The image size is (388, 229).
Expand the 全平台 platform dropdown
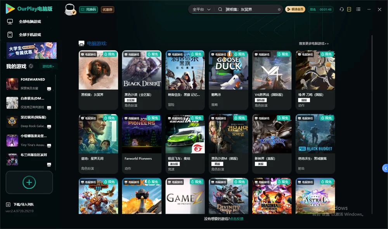point(201,9)
